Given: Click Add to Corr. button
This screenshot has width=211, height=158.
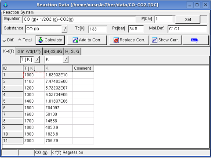Looking at the screenshot, I should click(x=87, y=40).
